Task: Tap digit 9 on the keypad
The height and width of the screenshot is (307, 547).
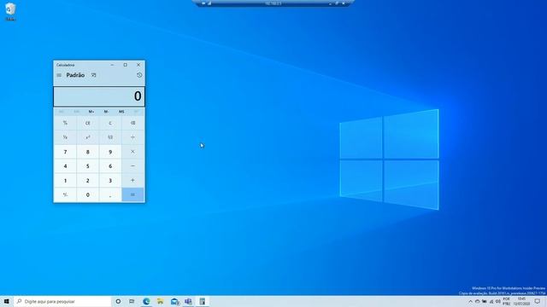Action: [110, 152]
